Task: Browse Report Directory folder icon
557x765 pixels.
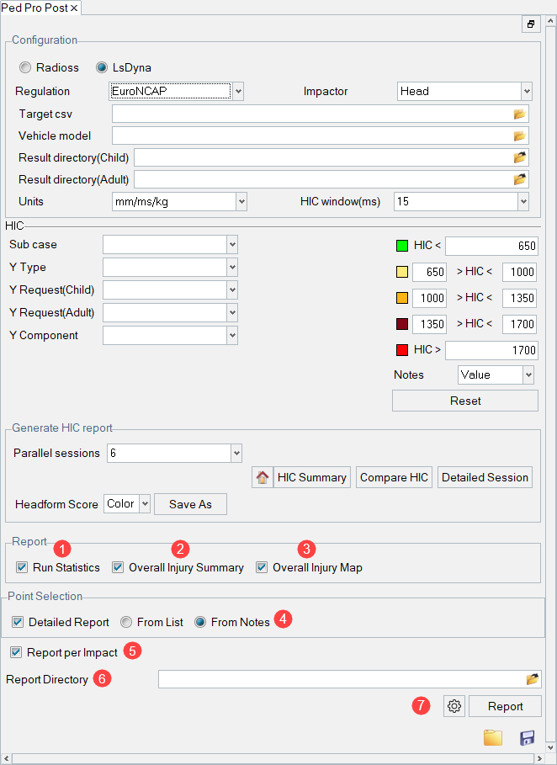Action: (x=532, y=679)
